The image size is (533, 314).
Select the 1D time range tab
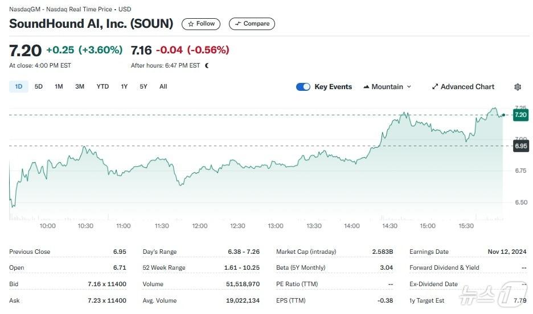(19, 86)
